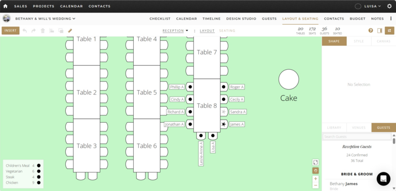Open the three-dot more menu
Image resolution: width=396 pixels, height=191 pixels.
391,18
